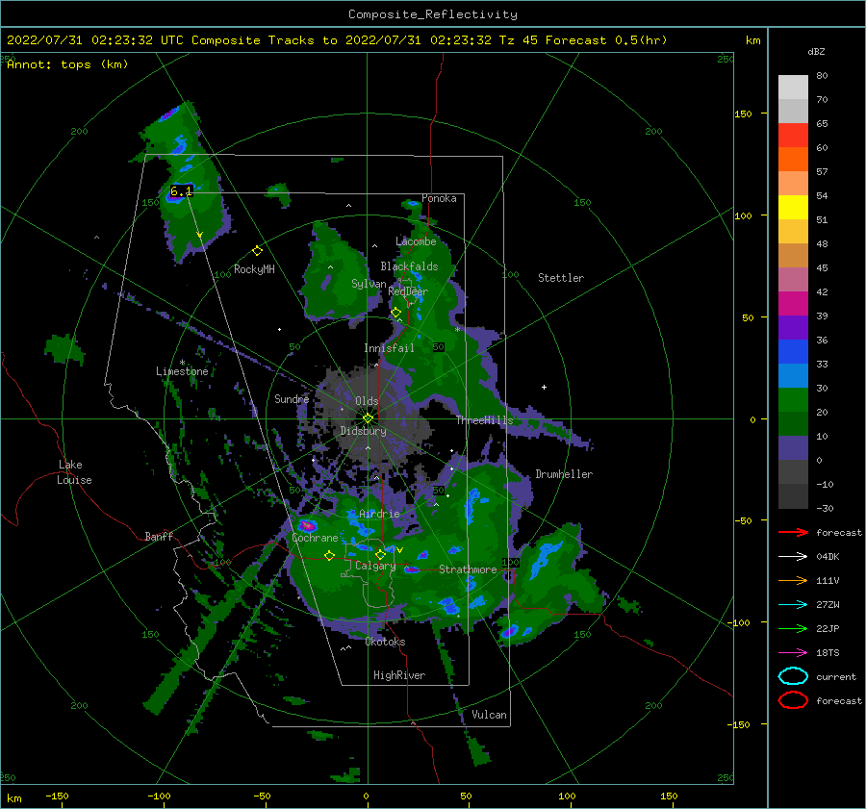Click the Didsbury label
This screenshot has width=866, height=809.
363,431
